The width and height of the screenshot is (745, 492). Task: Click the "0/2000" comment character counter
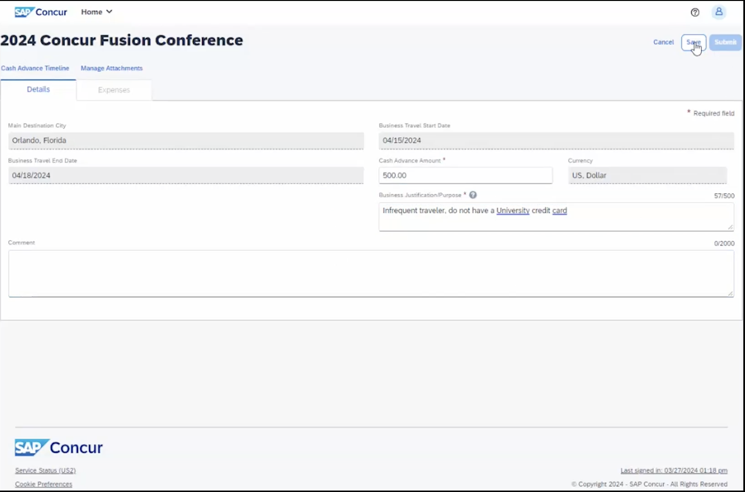click(x=724, y=244)
